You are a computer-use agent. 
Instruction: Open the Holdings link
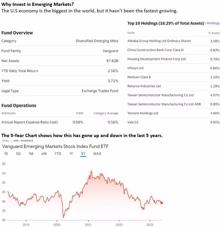click(x=213, y=23)
